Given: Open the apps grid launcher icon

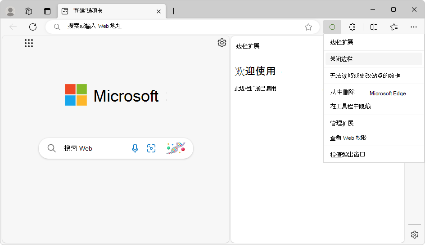Looking at the screenshot, I should 29,43.
